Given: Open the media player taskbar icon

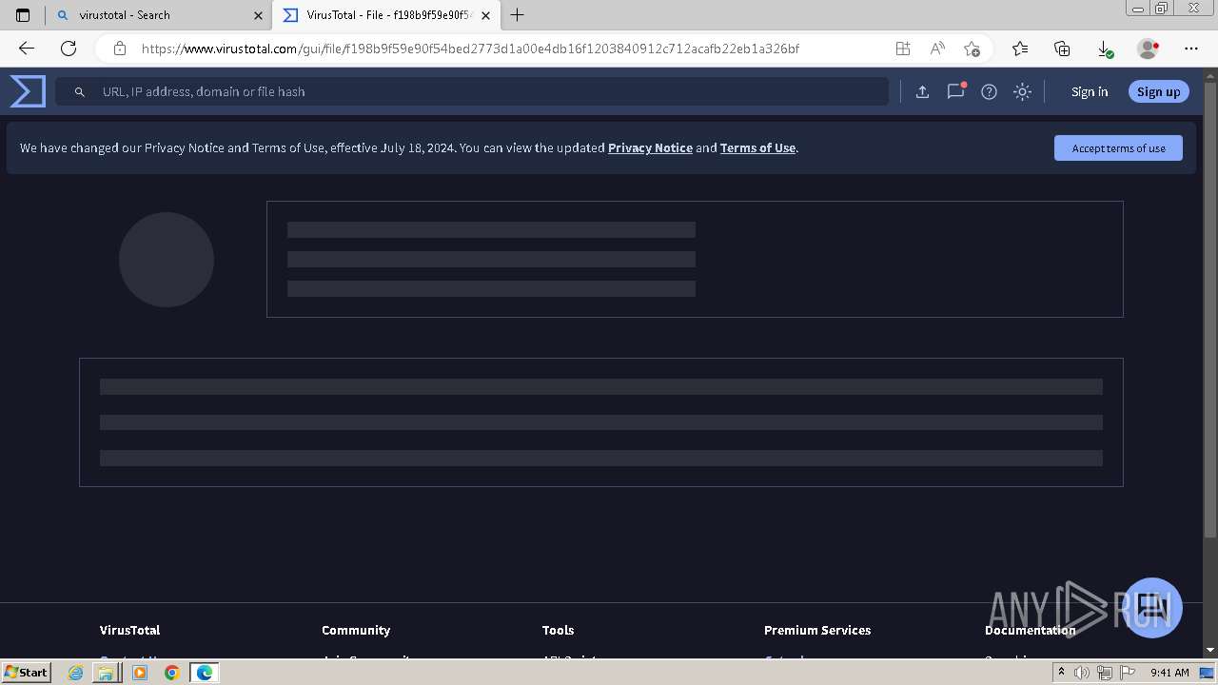Looking at the screenshot, I should 140,673.
